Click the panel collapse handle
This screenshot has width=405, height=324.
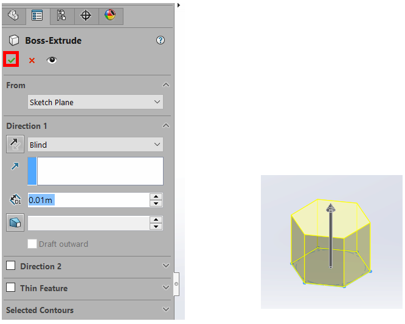tap(176, 284)
